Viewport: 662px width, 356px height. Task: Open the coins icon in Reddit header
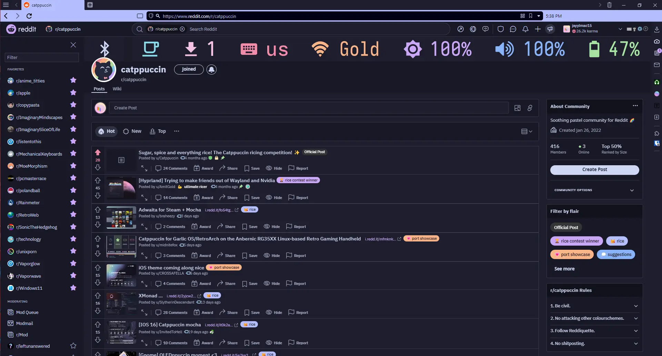click(x=473, y=29)
